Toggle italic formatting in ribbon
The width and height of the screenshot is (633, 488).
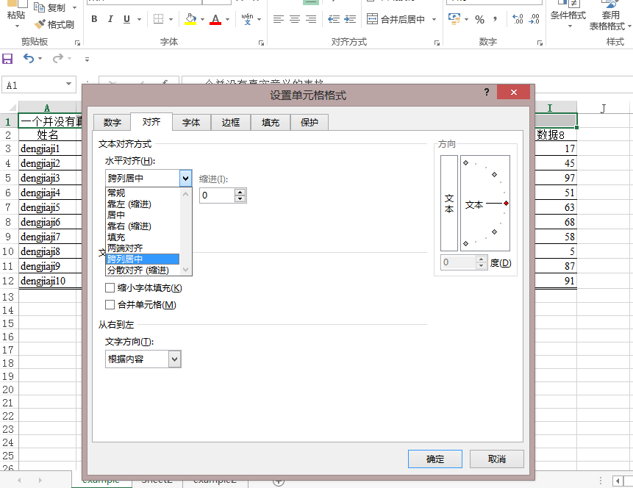click(110, 19)
